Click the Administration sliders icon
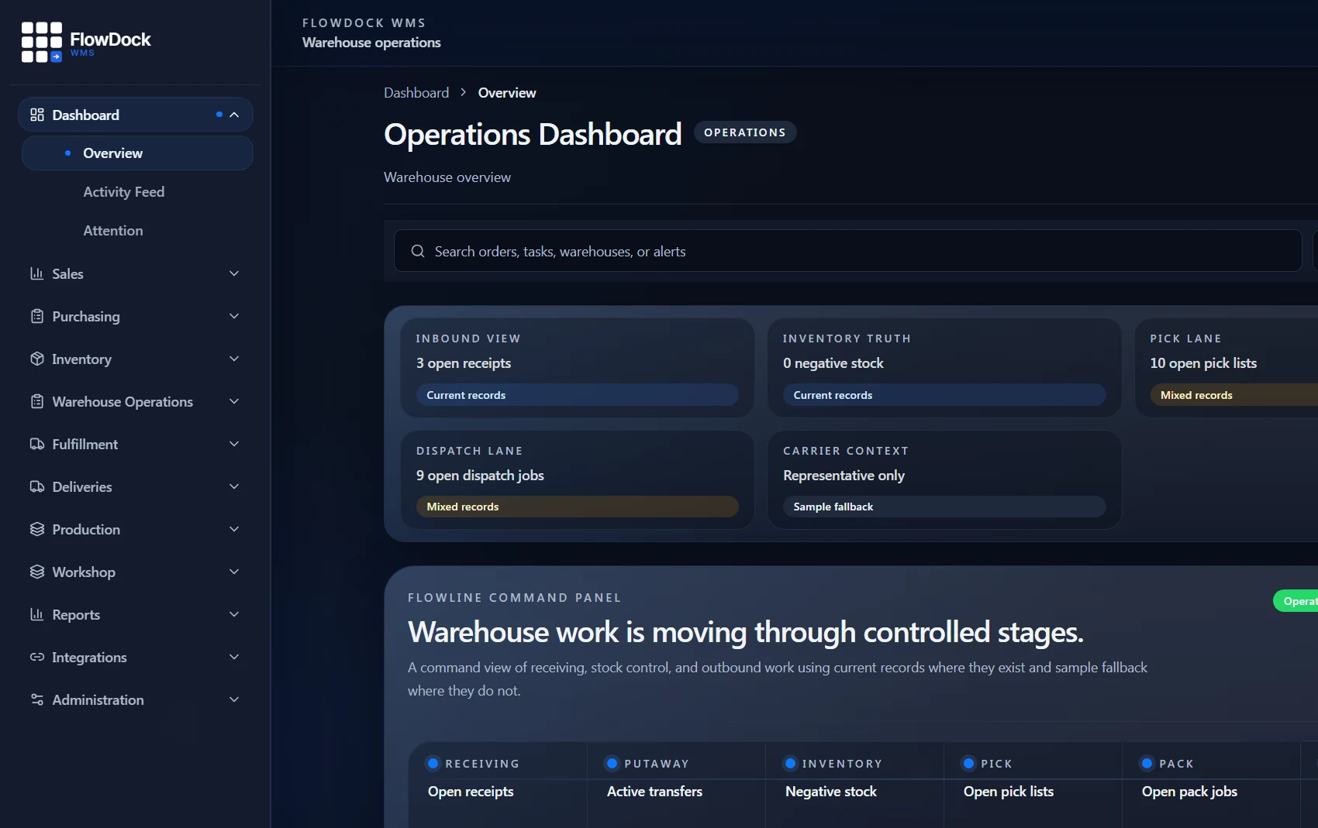The width and height of the screenshot is (1318, 828). tap(36, 699)
